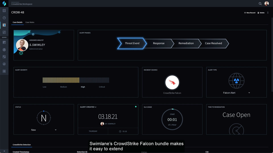Click the New Record button
The height and width of the screenshot is (153, 273).
point(250,13)
